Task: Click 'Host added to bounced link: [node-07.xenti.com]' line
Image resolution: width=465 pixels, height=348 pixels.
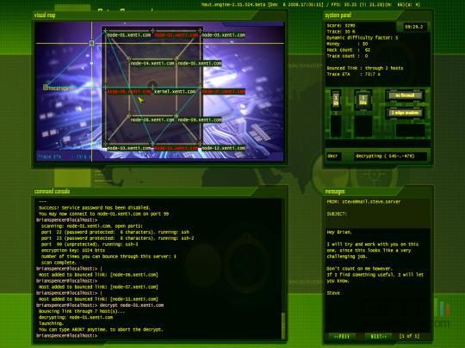Action: pos(98,287)
